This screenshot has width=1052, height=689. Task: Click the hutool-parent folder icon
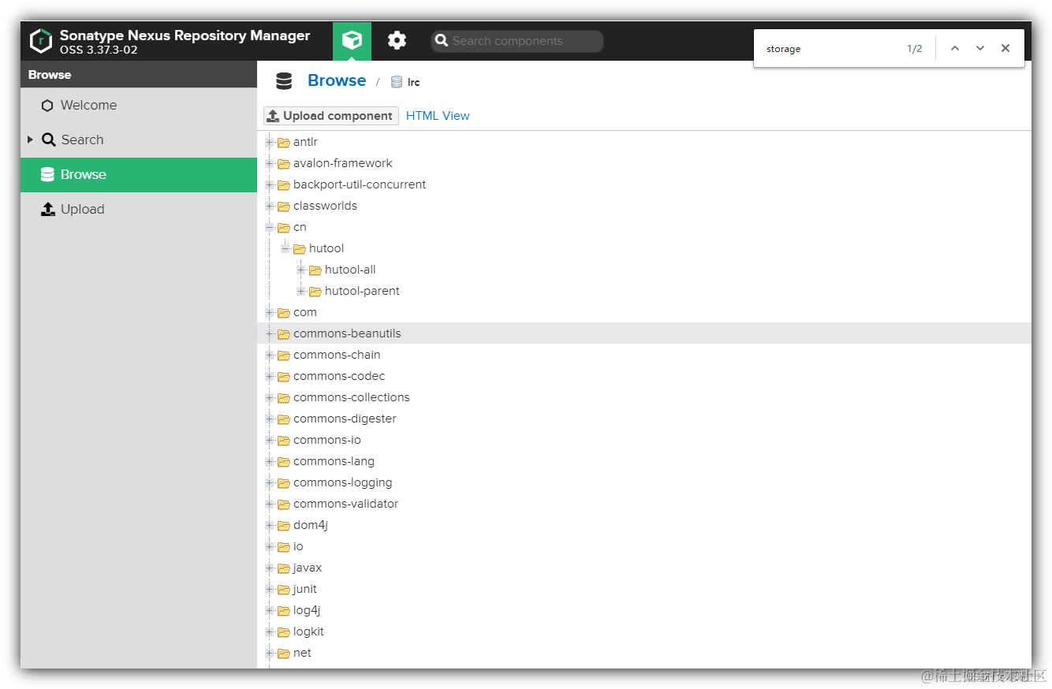tap(315, 292)
